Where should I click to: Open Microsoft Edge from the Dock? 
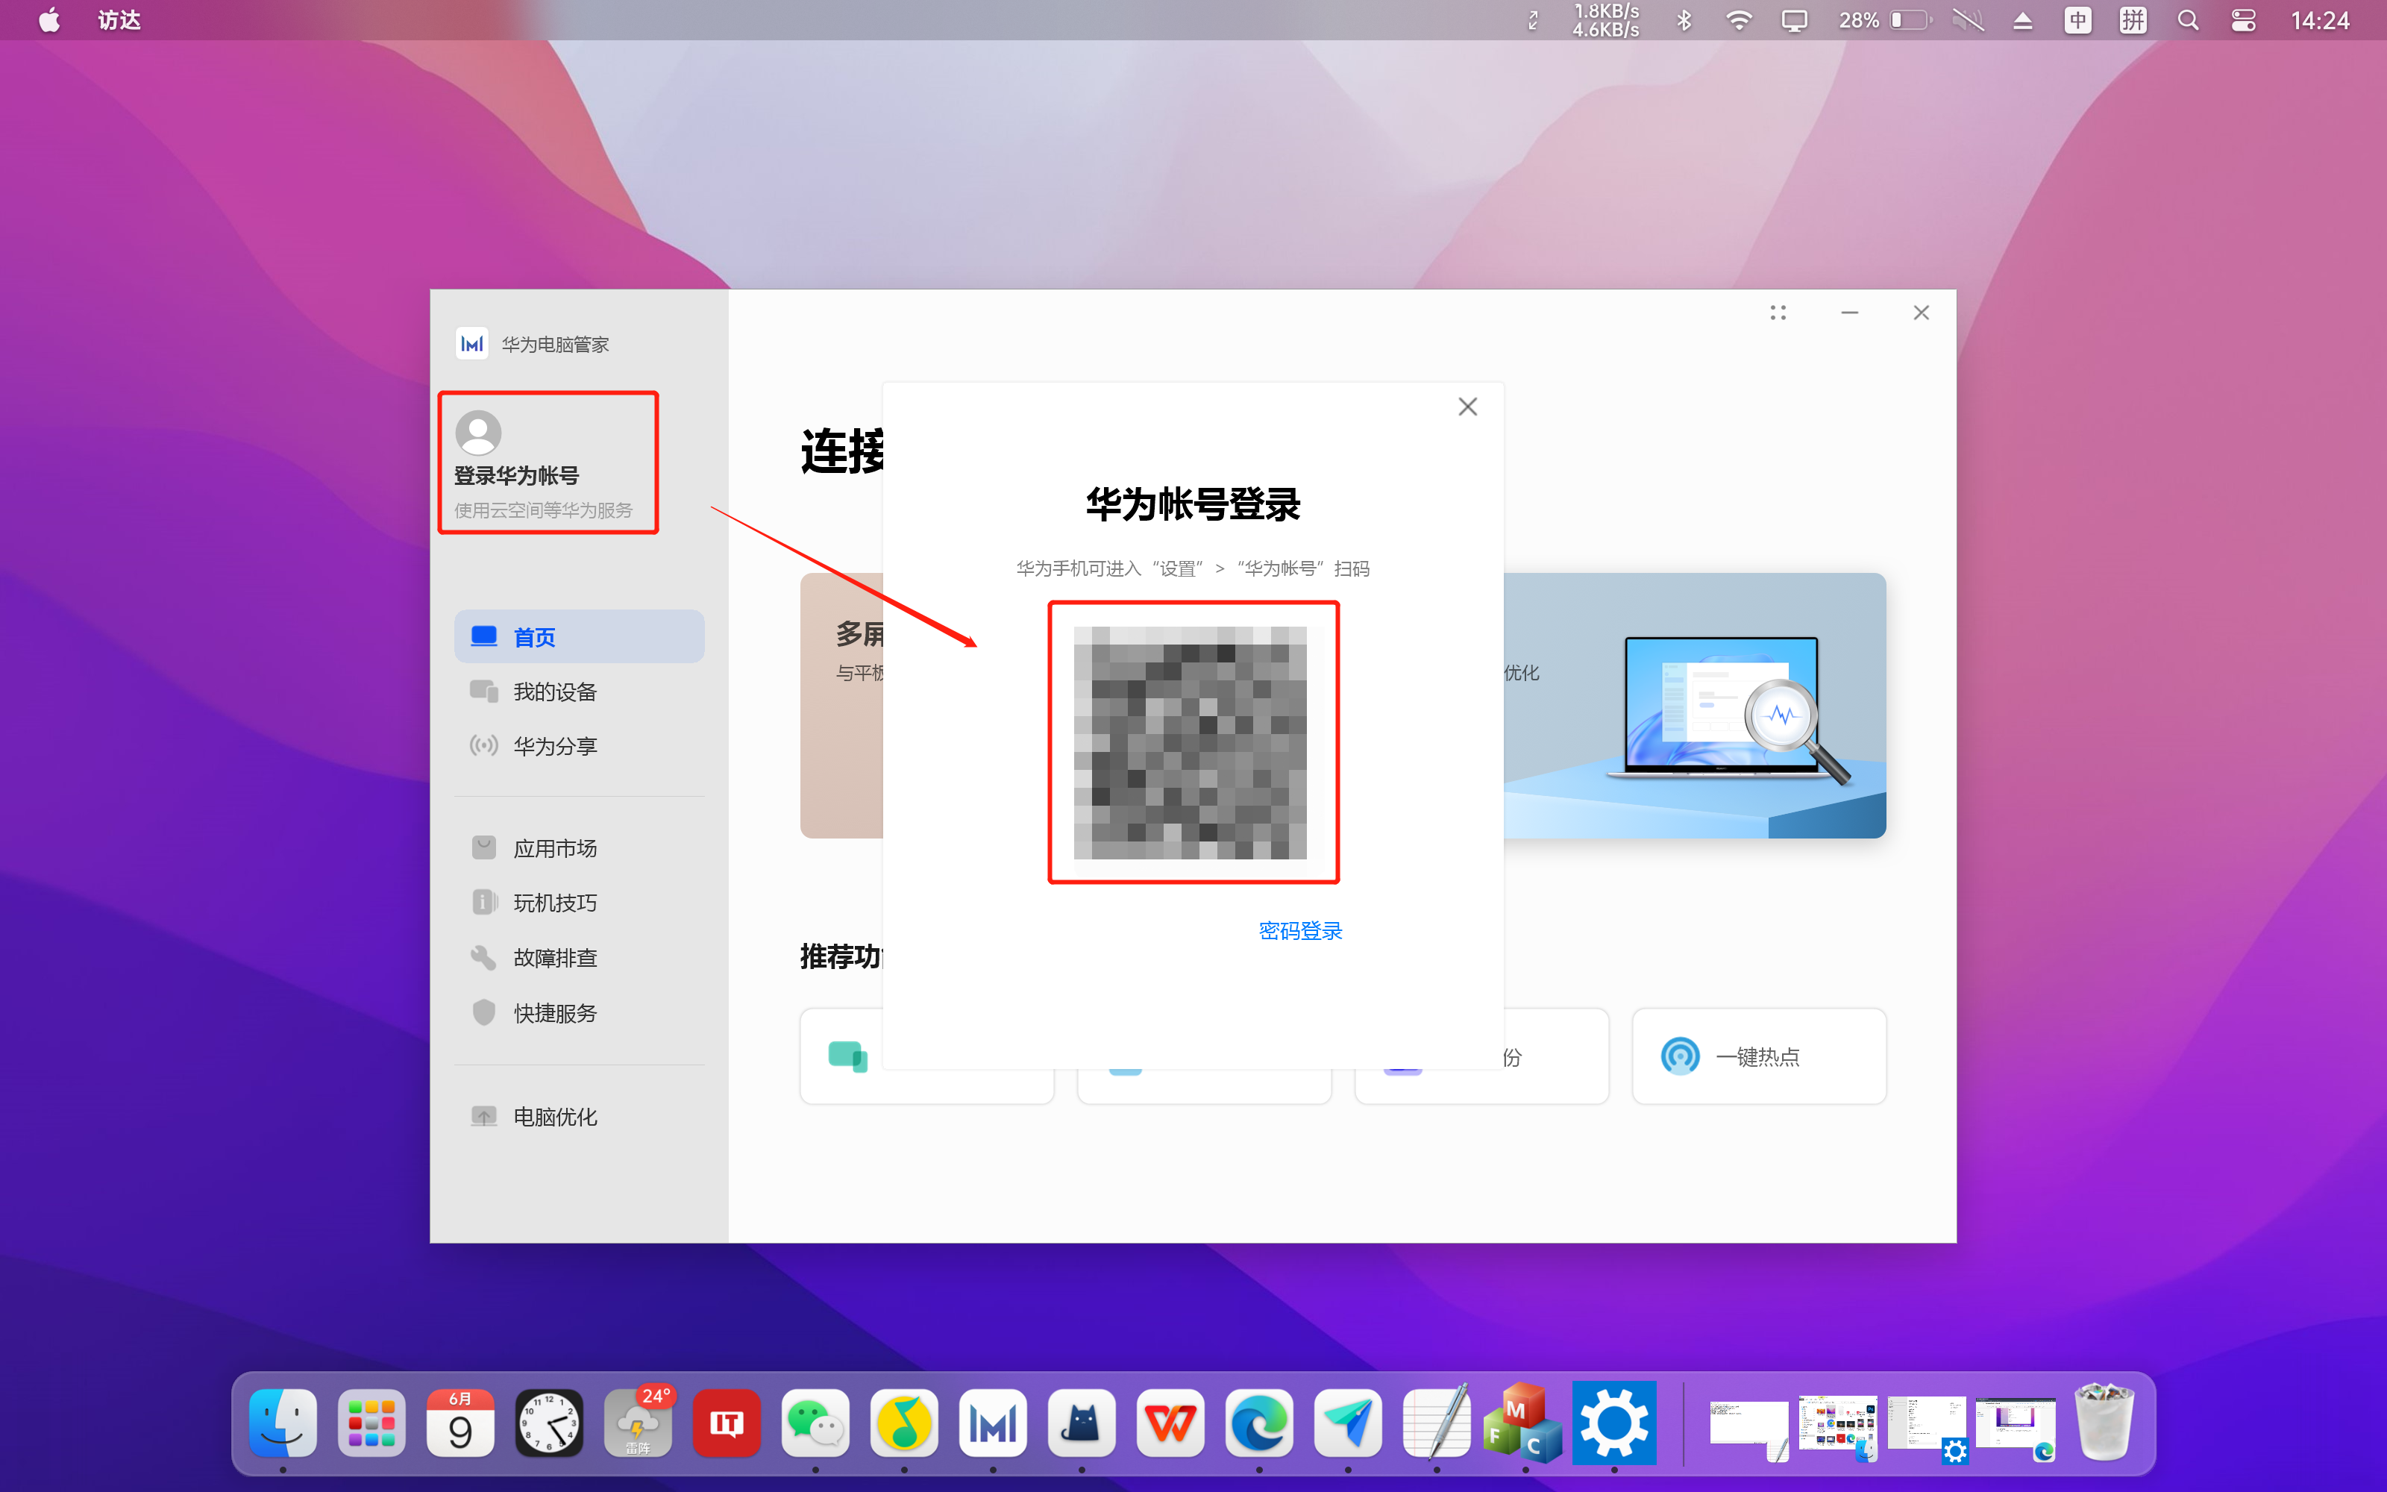[x=1260, y=1422]
